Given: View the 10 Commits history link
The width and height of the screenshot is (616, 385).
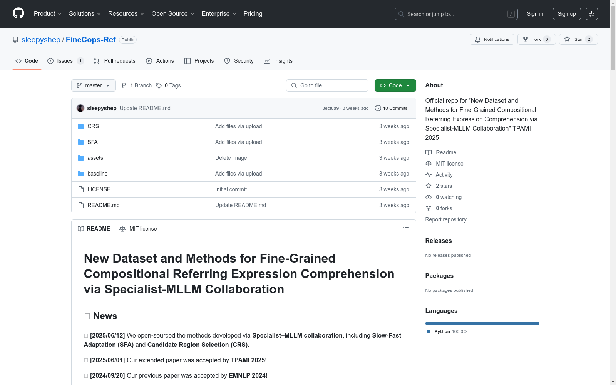Looking at the screenshot, I should click(x=391, y=108).
